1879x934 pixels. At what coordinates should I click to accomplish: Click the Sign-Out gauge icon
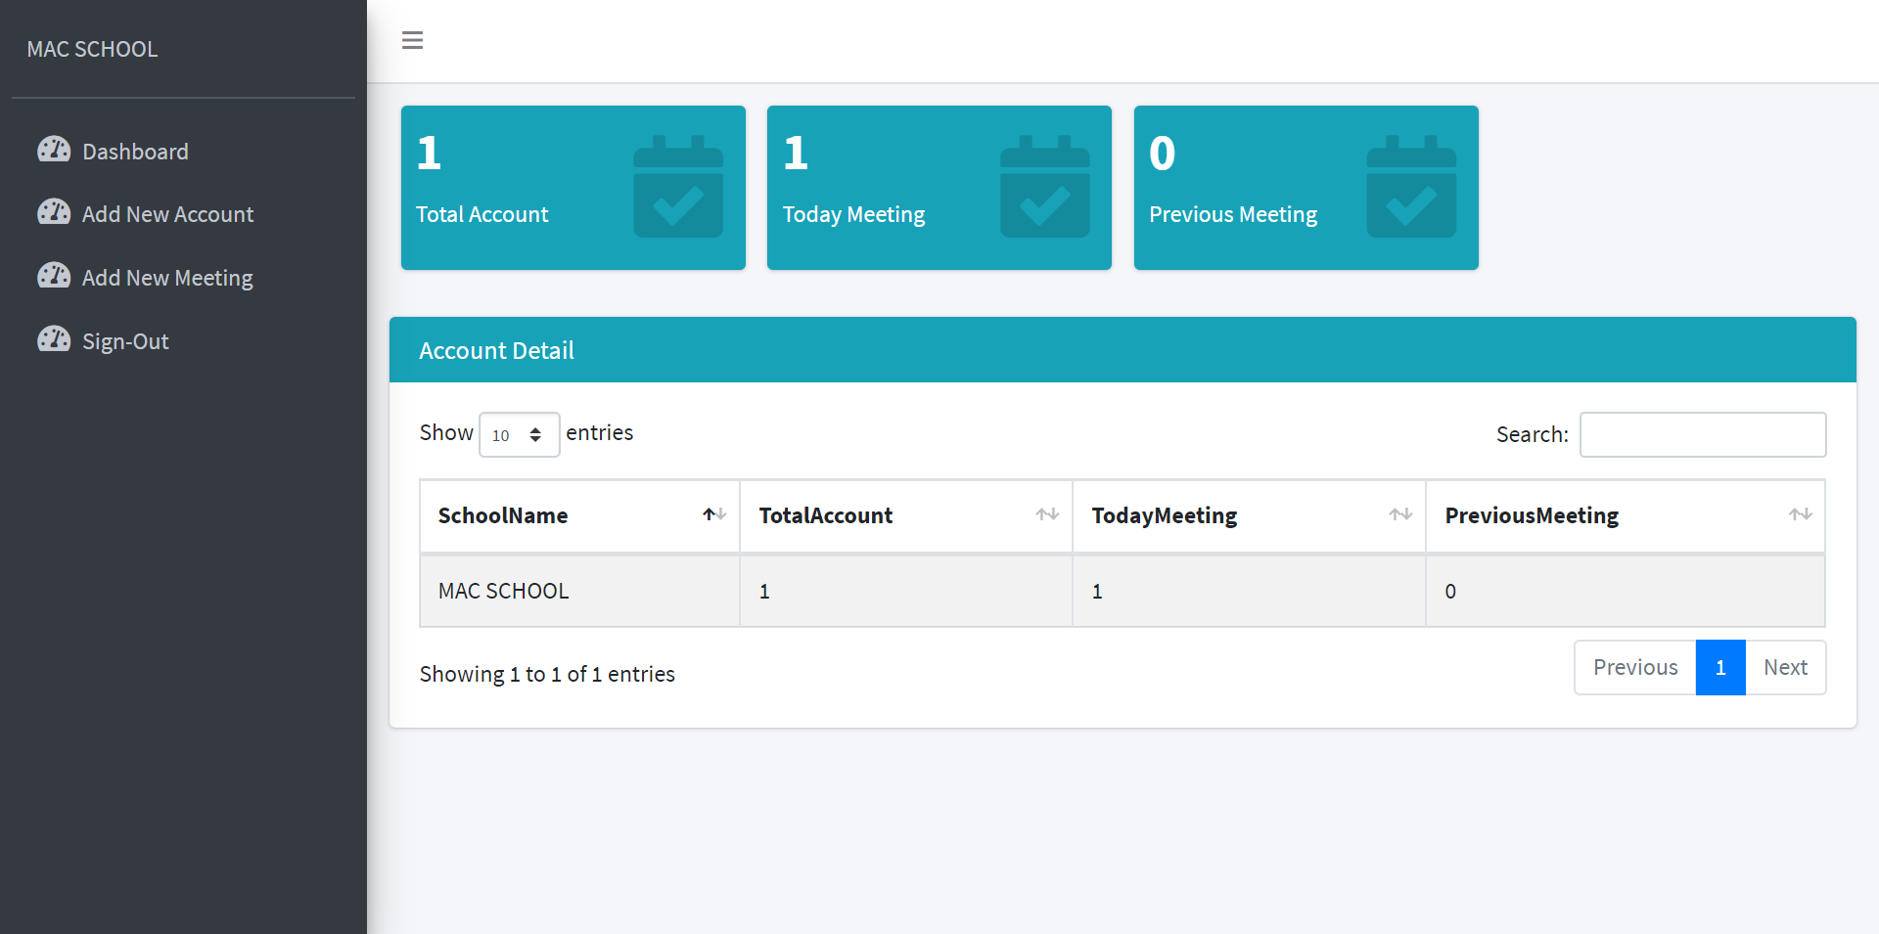(x=54, y=339)
